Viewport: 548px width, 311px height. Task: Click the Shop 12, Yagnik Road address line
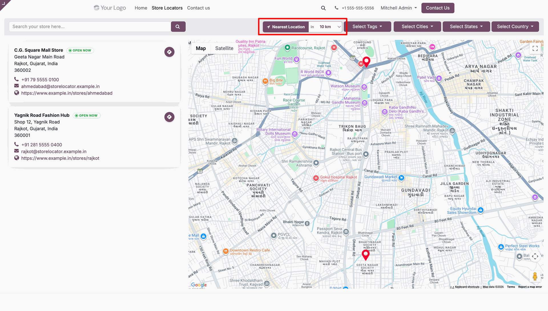pos(37,122)
